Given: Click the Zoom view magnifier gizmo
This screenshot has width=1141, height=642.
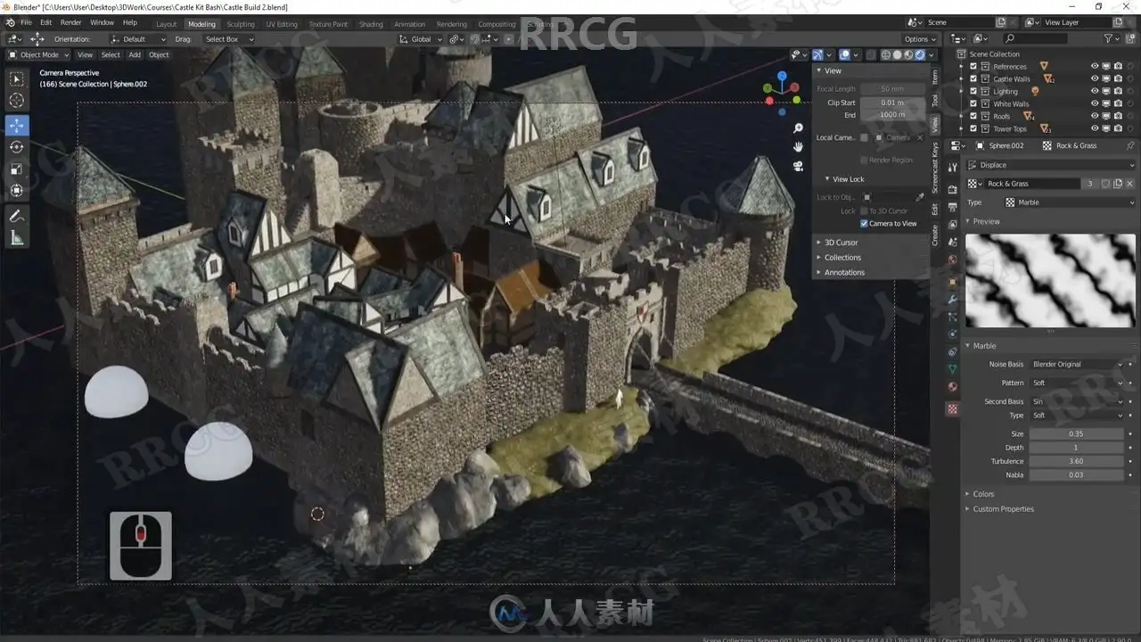Looking at the screenshot, I should [799, 128].
